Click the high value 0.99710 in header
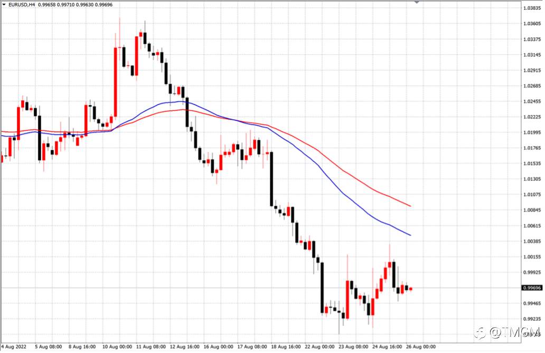 pyautogui.click(x=65, y=5)
